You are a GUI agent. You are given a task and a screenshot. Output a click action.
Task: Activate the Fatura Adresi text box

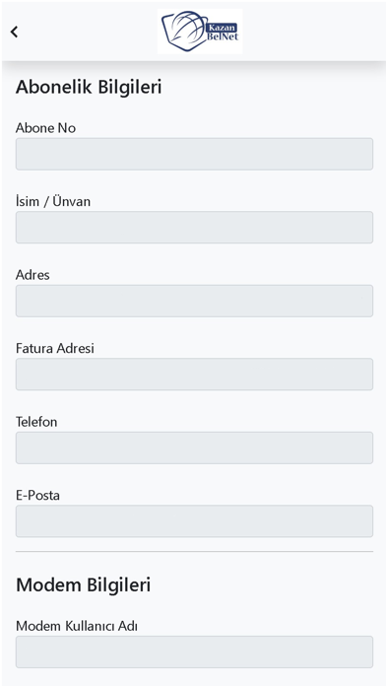click(x=194, y=375)
